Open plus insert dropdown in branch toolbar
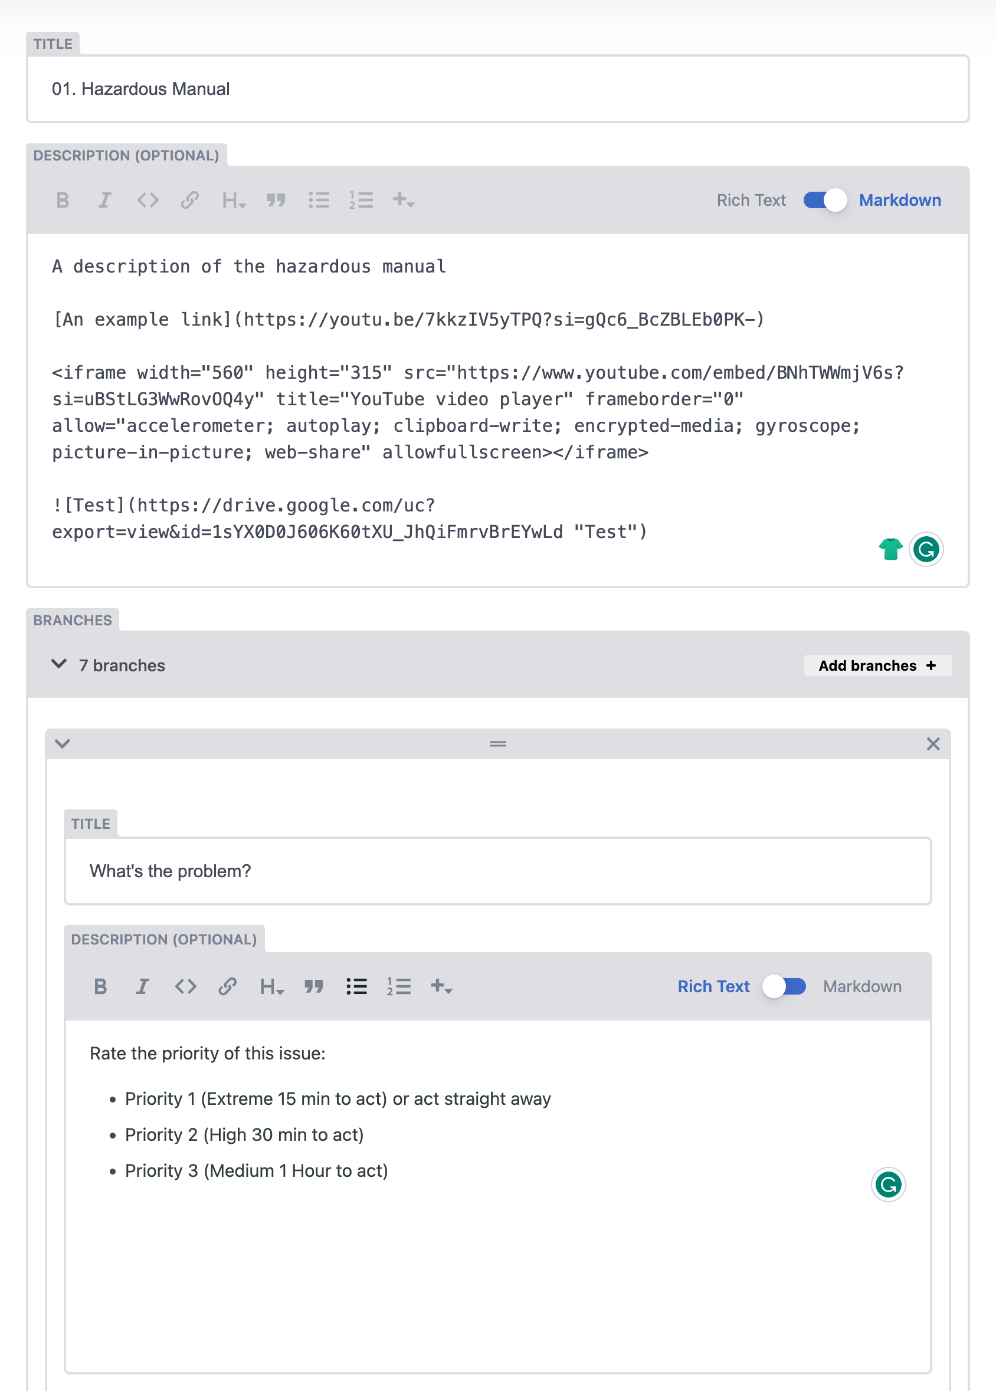 [441, 986]
